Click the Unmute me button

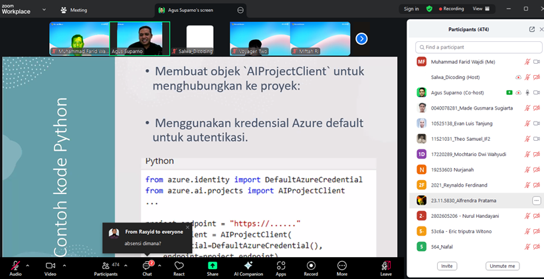pyautogui.click(x=502, y=266)
